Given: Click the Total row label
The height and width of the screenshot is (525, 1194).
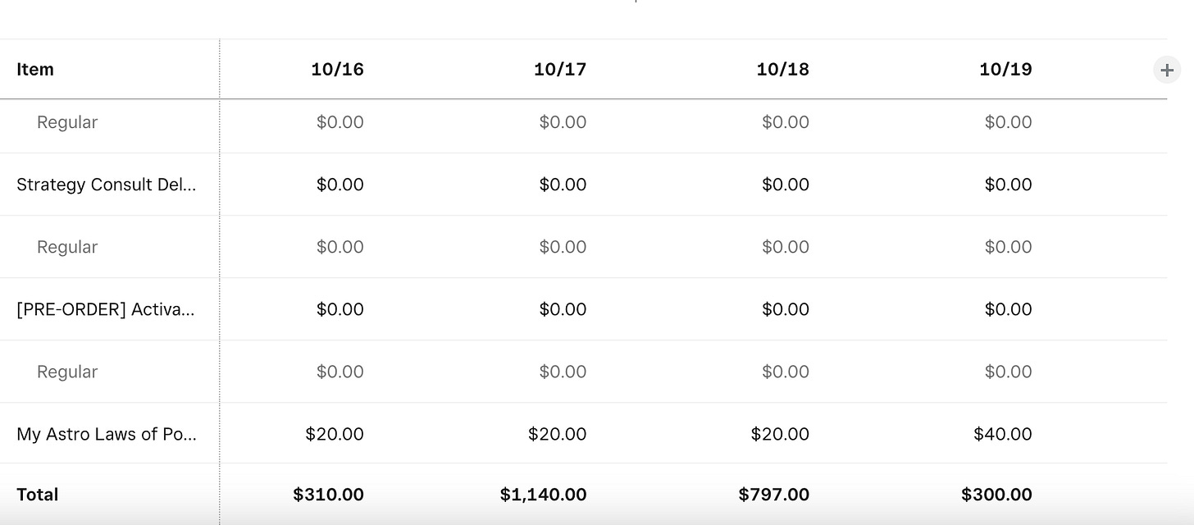Looking at the screenshot, I should click(38, 495).
